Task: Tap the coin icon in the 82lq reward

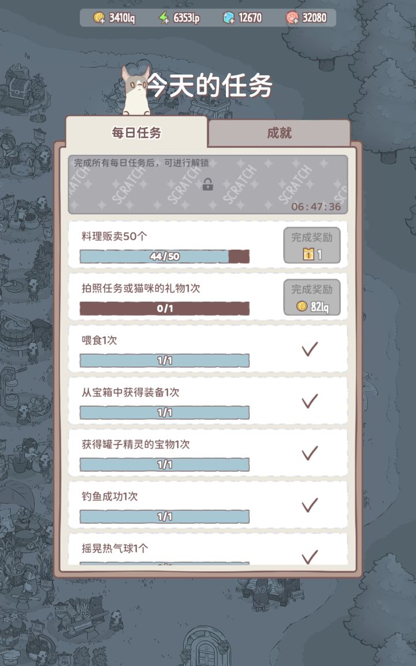Action: coord(302,306)
